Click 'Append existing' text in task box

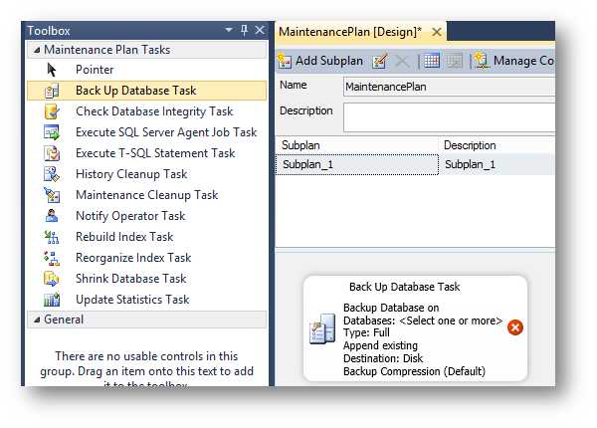(x=380, y=345)
